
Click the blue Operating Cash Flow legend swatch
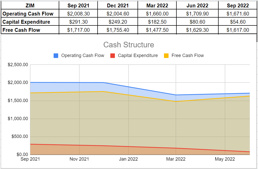pos(56,56)
